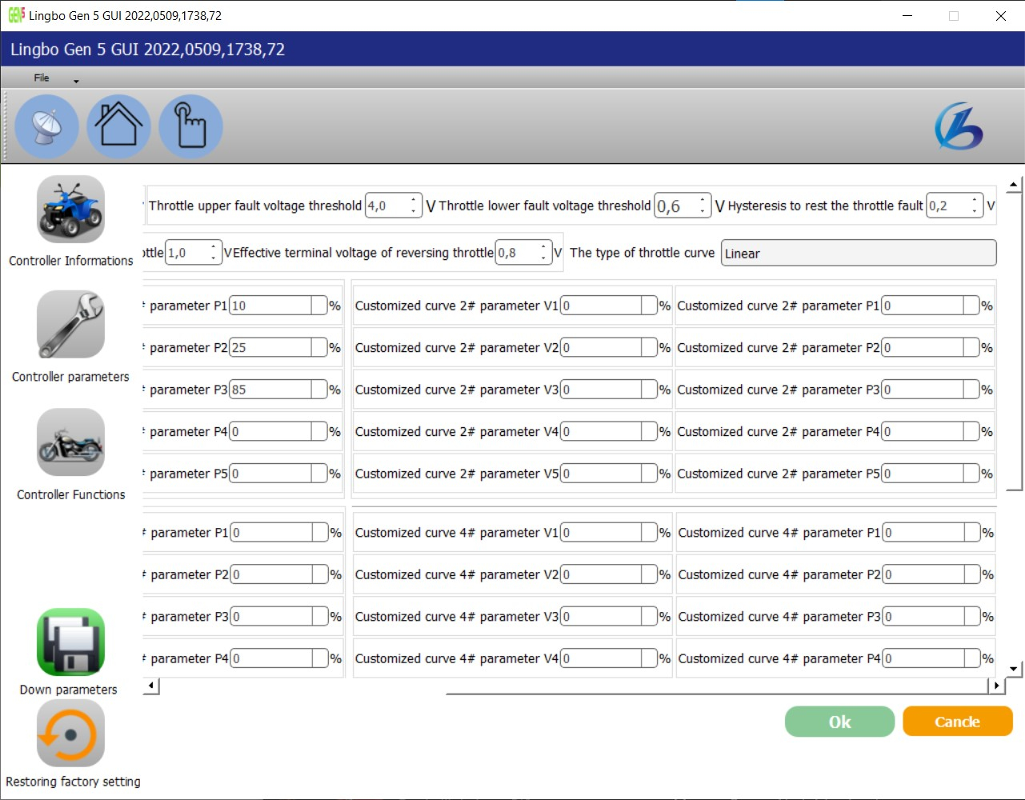Screen dimensions: 1025x800
Task: Decrease throttle lower fault voltage threshold
Action: click(703, 211)
